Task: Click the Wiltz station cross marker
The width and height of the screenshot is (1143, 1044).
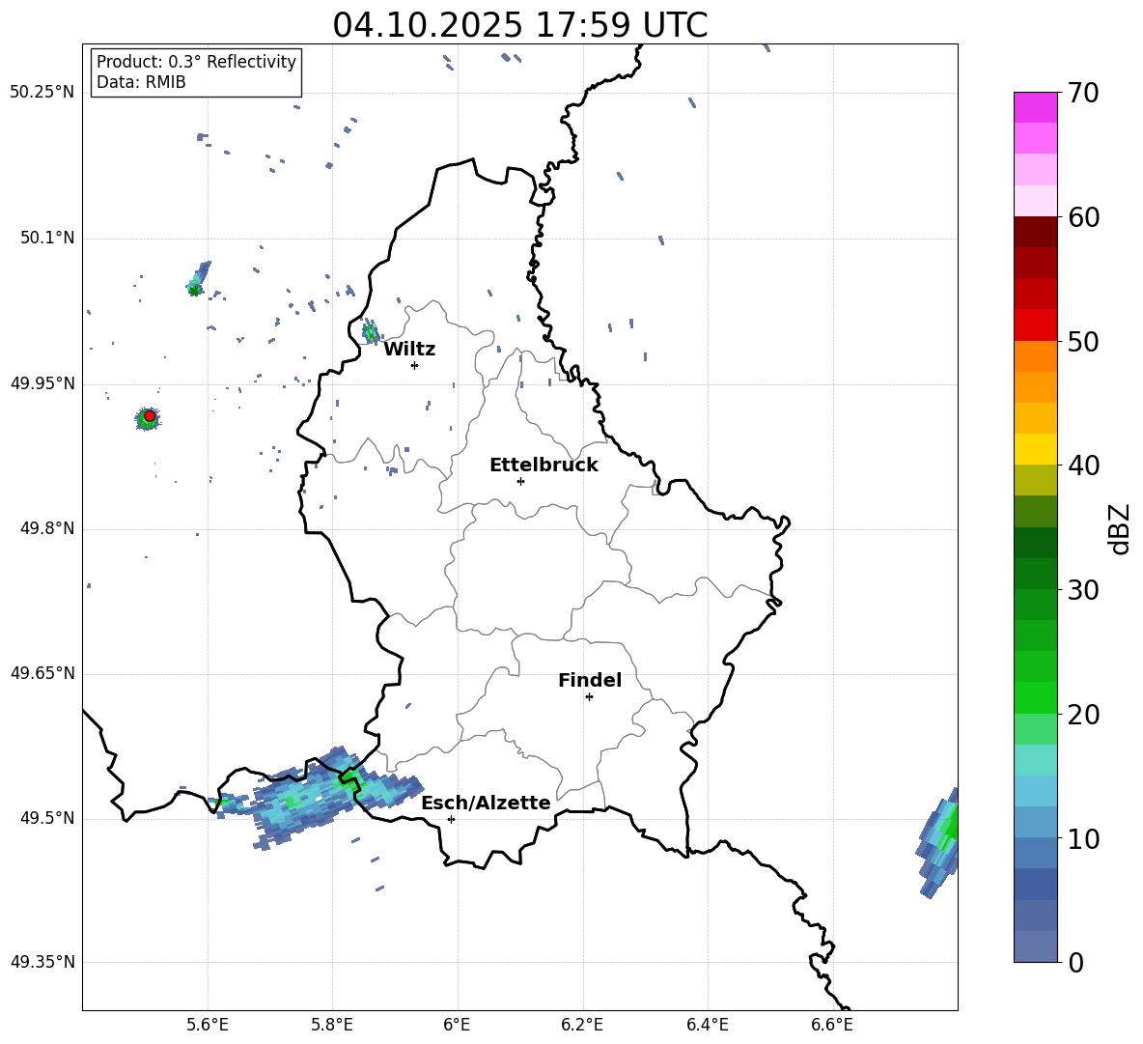Action: [x=415, y=365]
